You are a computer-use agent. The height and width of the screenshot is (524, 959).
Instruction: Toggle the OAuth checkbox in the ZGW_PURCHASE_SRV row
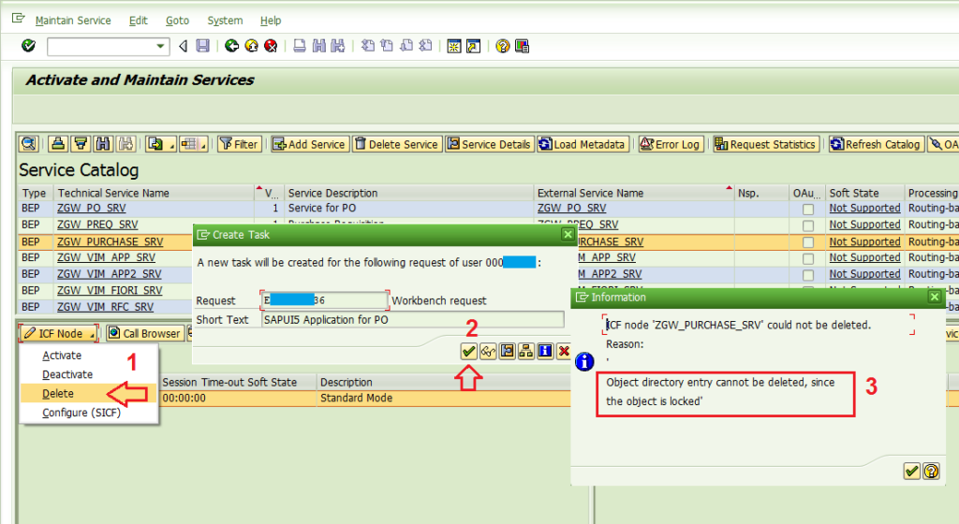[x=808, y=241]
